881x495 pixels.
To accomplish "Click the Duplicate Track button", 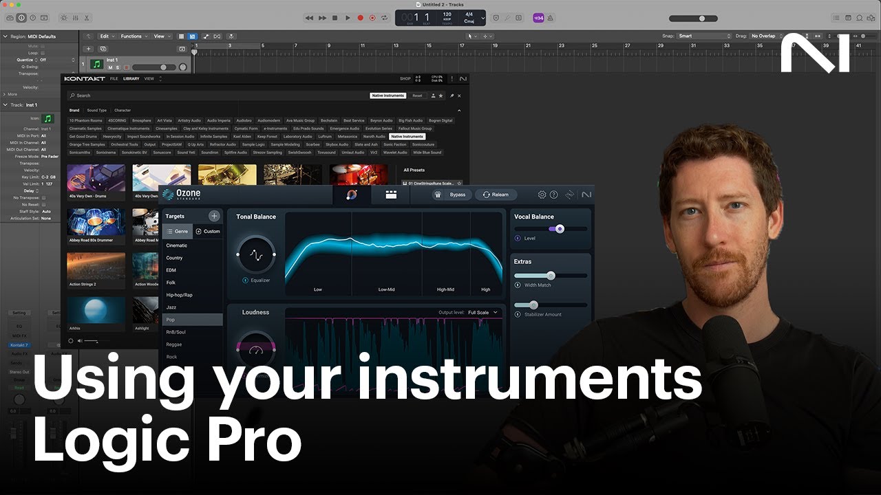I will point(103,49).
